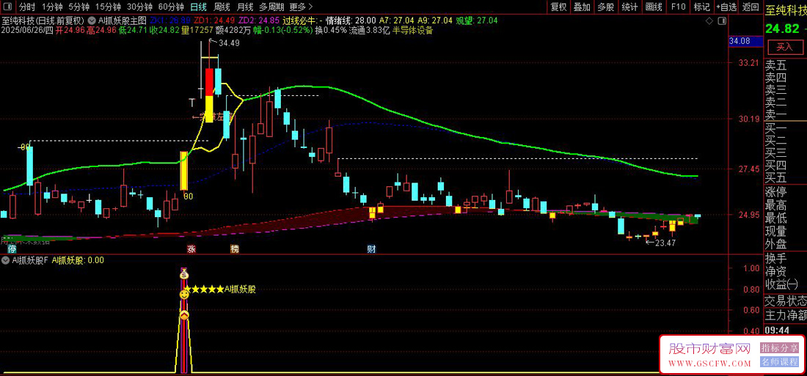Click the AI抓妖股: 0.00 indicator value
This screenshot has width=807, height=376.
point(78,260)
